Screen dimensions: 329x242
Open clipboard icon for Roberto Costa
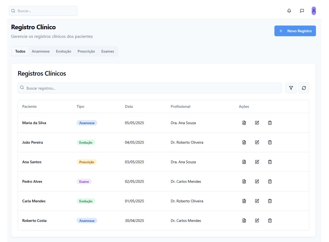[x=270, y=221]
